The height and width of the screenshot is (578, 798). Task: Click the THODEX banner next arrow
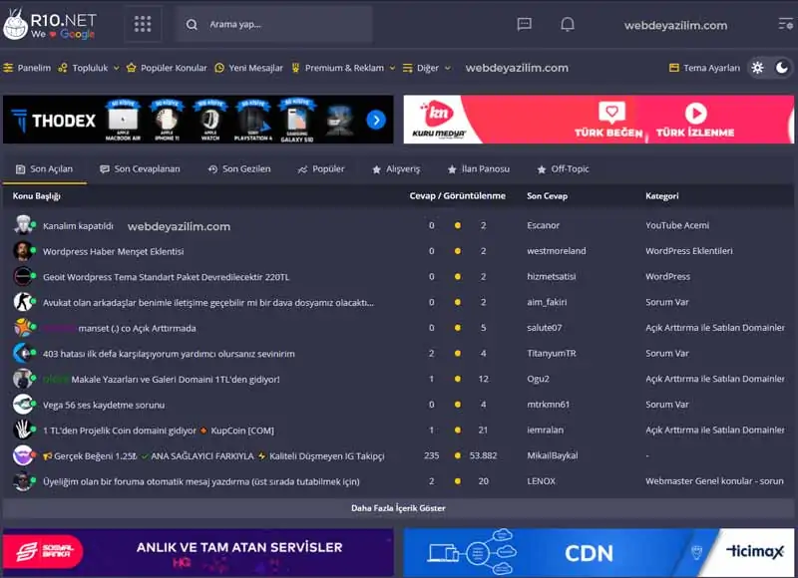(376, 120)
